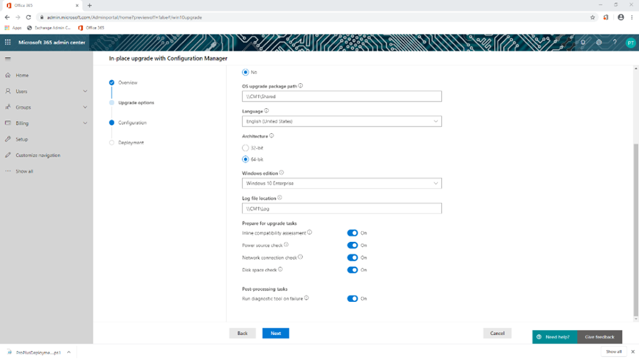Open download item options chevron

[69, 352]
